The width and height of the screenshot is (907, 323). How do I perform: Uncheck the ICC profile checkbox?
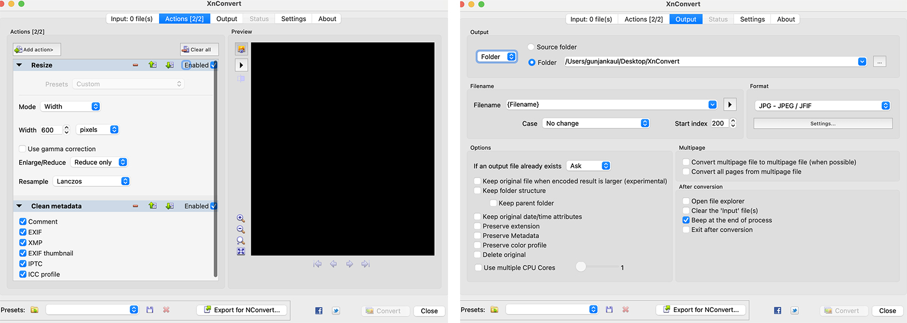(x=22, y=274)
